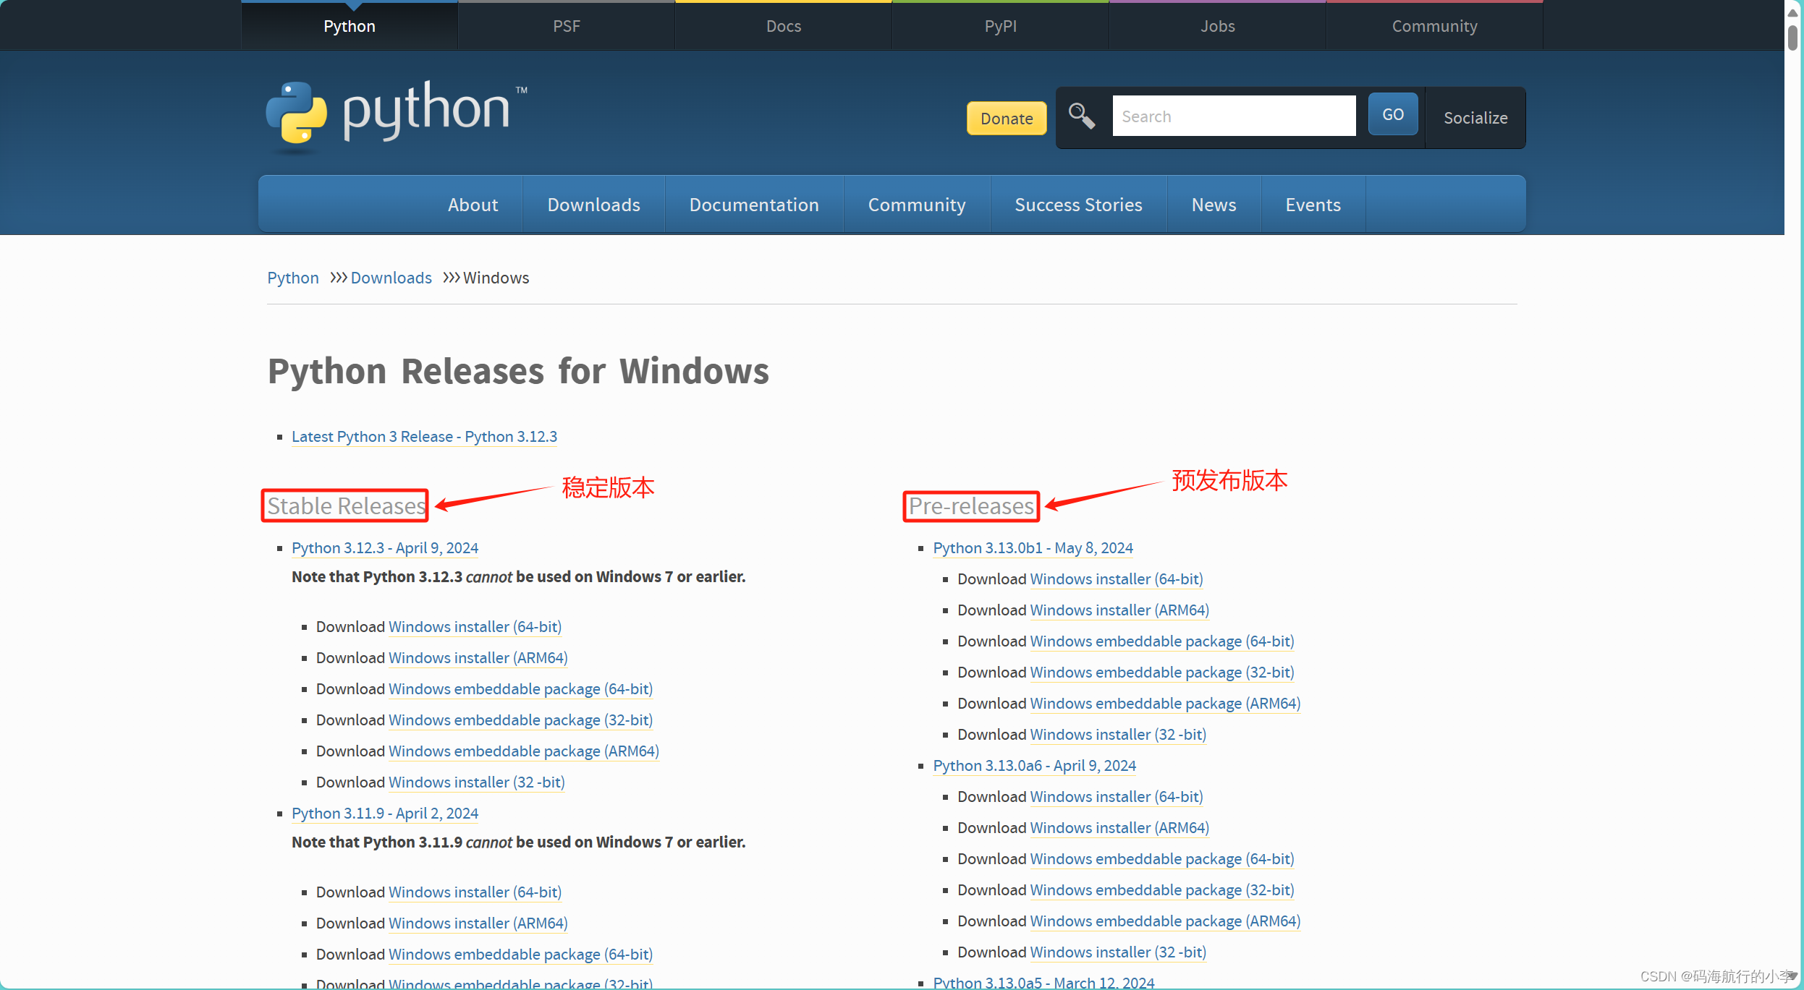Click the search magnifier icon
The height and width of the screenshot is (990, 1804).
[x=1080, y=116]
